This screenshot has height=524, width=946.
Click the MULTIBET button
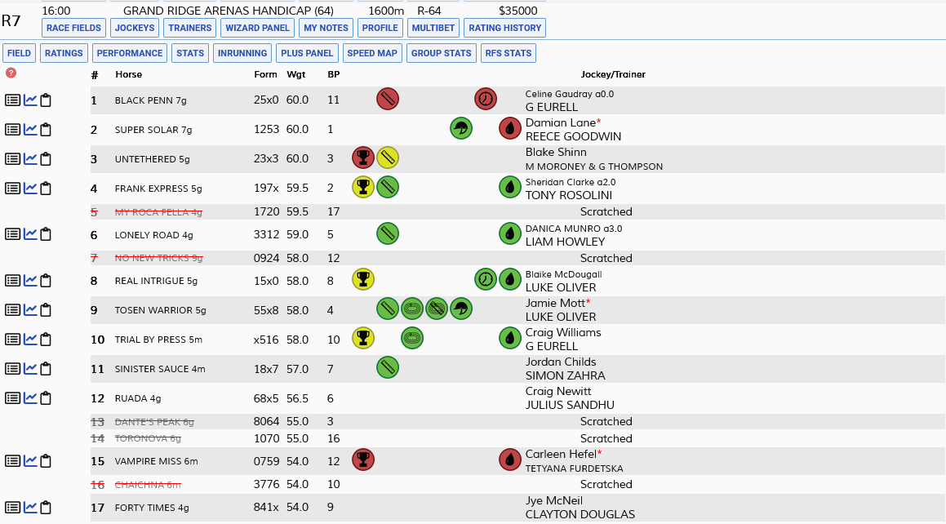tap(433, 28)
